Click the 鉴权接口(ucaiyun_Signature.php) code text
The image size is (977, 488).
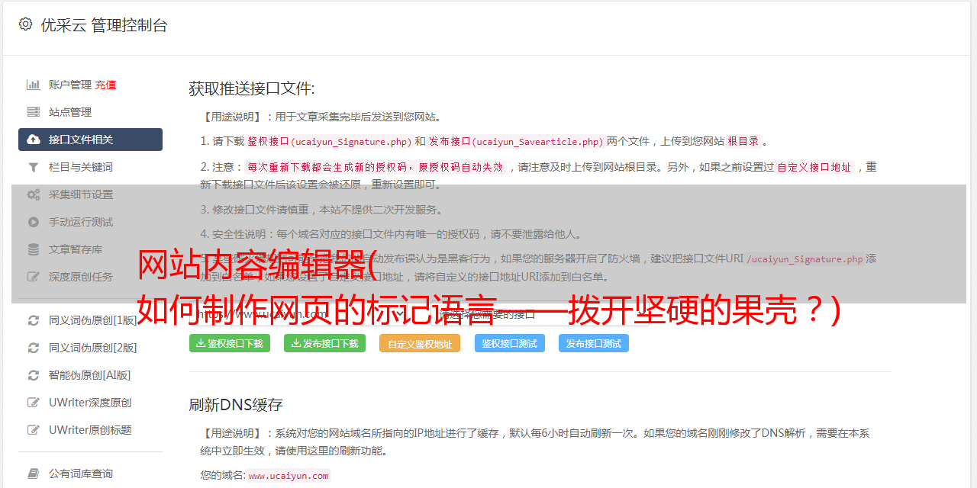click(329, 141)
